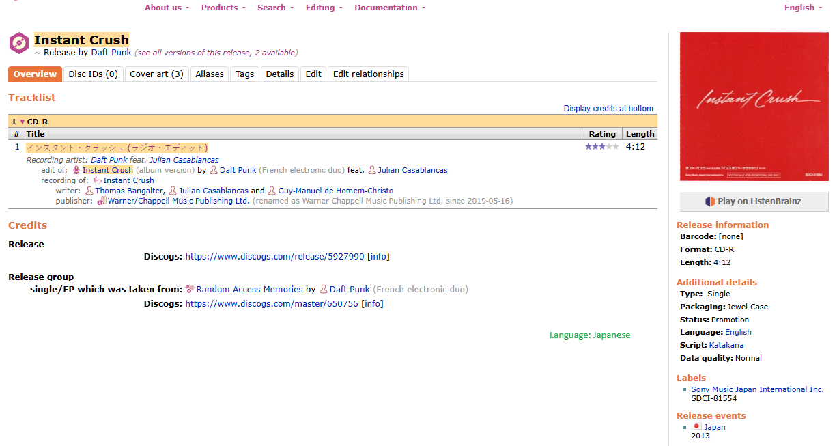
Task: Open Guy-Manuel de Homem-Christo writer link
Action: point(336,191)
